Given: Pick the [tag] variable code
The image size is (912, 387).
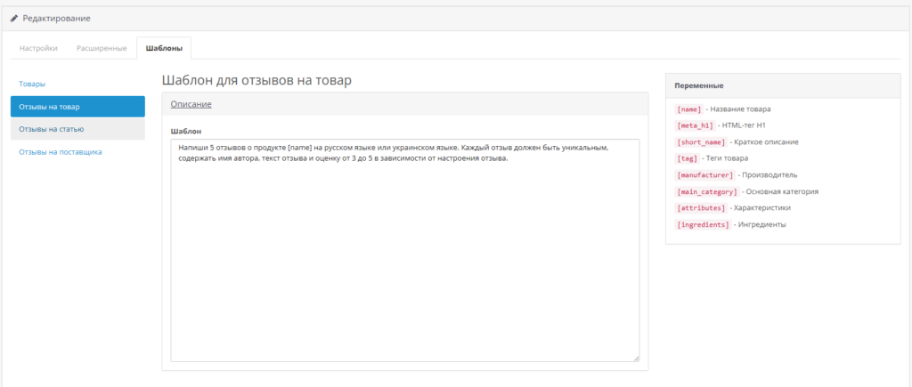Looking at the screenshot, I should tap(687, 158).
